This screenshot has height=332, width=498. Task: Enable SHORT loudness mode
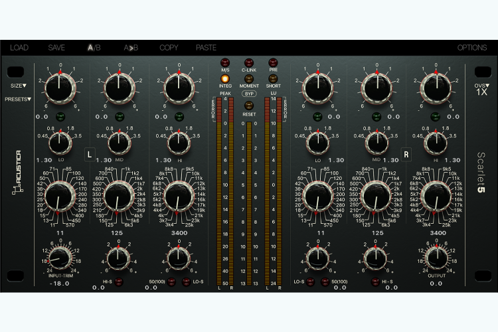click(273, 78)
